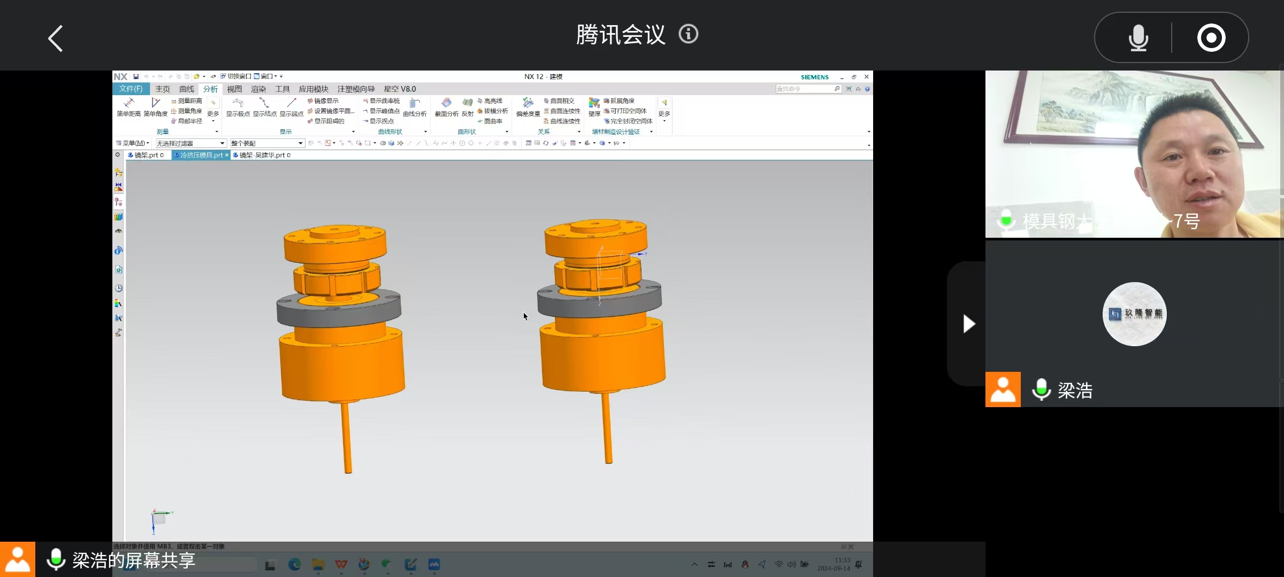1284x577 pixels.
Task: Open 截面分析 section analysis tool
Action: coord(446,106)
